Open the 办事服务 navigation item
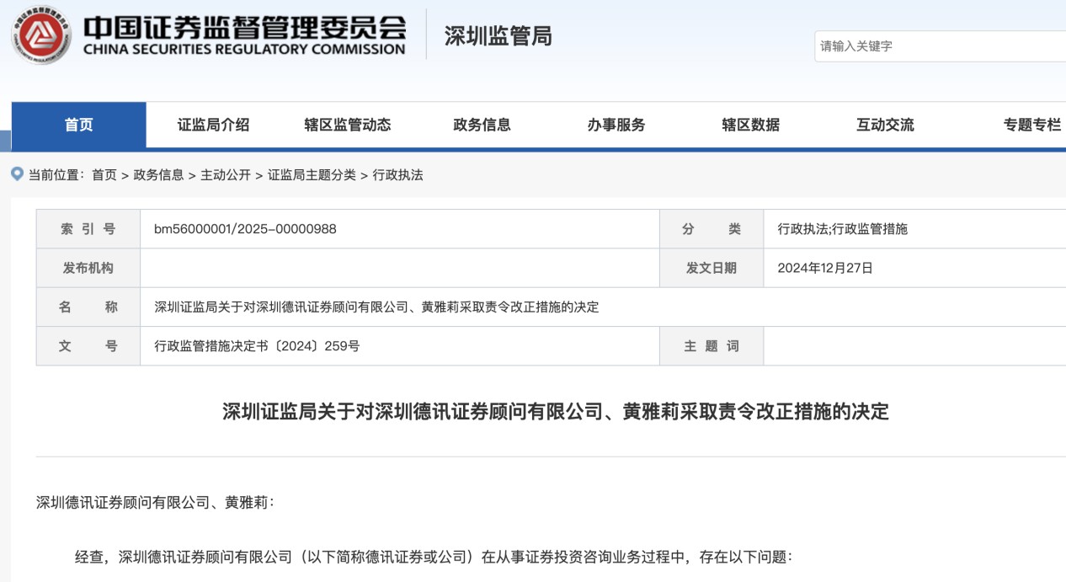The image size is (1066, 582). coord(616,125)
